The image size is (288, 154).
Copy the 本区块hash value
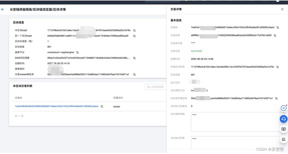(x=134, y=30)
